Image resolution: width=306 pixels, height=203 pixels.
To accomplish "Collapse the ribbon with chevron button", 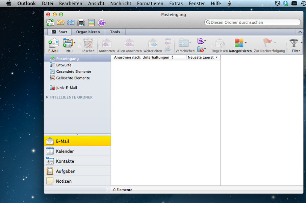I will (300, 32).
